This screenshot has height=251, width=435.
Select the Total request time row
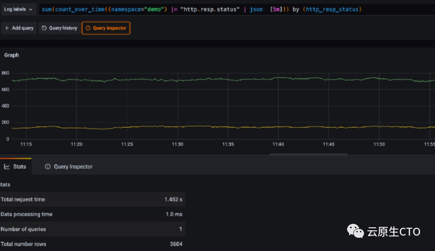92,199
